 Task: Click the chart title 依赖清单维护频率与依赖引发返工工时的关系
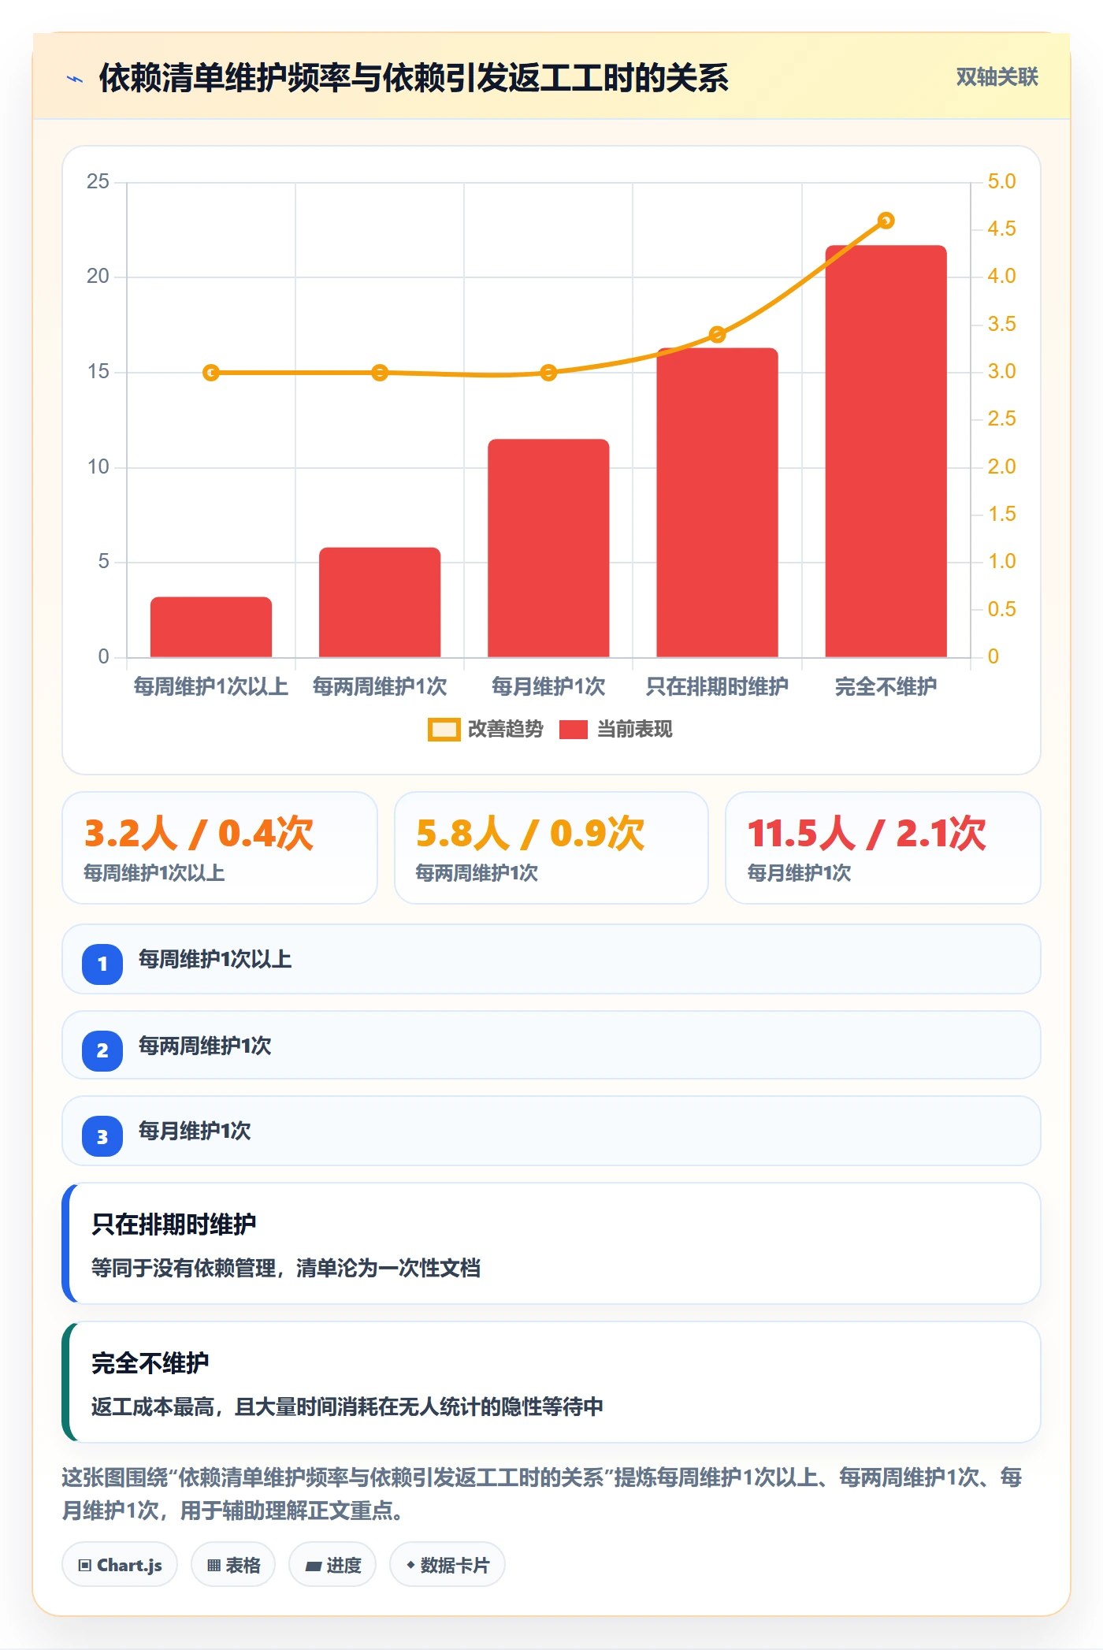[x=414, y=78]
